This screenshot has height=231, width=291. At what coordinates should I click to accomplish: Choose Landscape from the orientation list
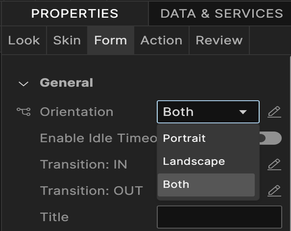pyautogui.click(x=194, y=161)
